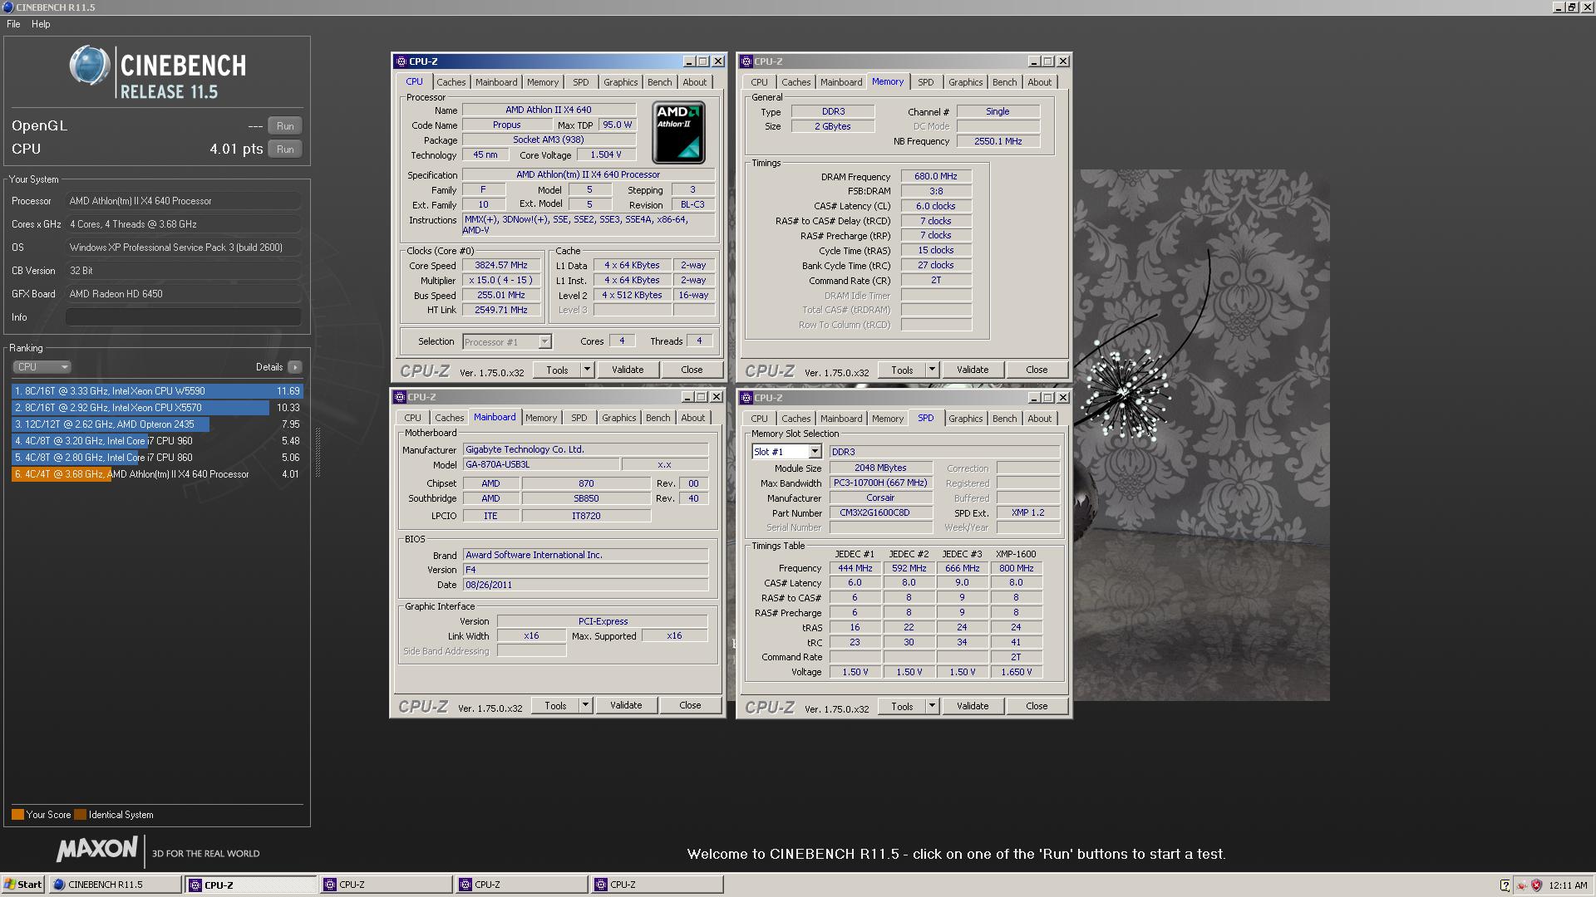Viewport: 1596px width, 897px height.
Task: Minimize the CPU-Z Memory-tab window
Action: point(1034,61)
